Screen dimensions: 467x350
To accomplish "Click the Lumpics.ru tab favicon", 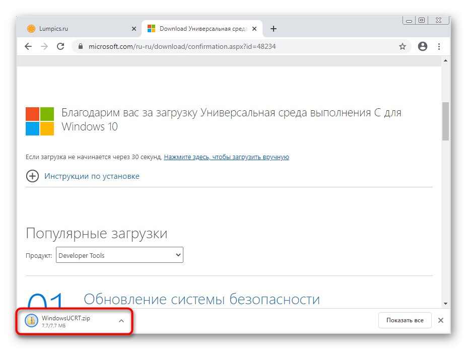I will pos(31,29).
